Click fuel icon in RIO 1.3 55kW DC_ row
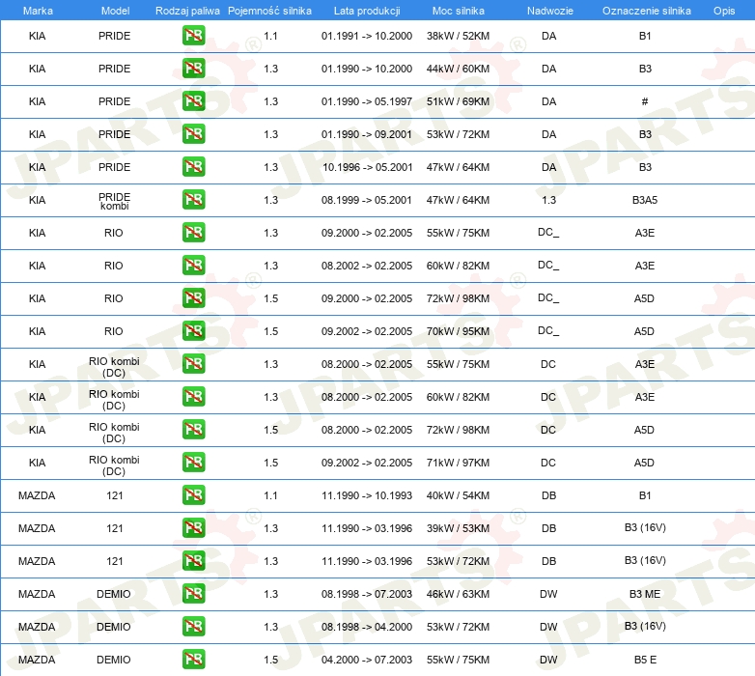The width and height of the screenshot is (755, 676). click(x=193, y=233)
